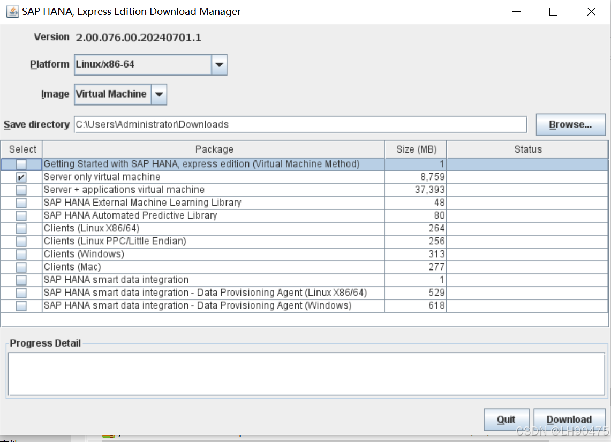Click inside the Progress Detail text area

coord(306,374)
